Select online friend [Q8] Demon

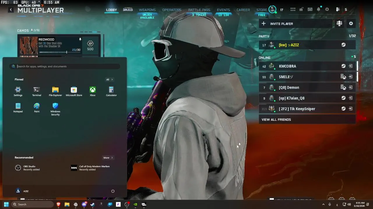(x=307, y=87)
